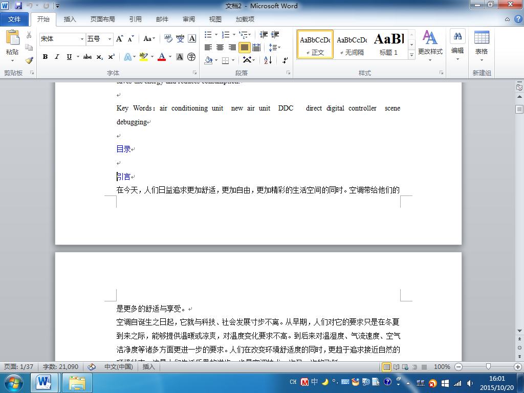Switch to the 引用 References tab

pyautogui.click(x=135, y=19)
